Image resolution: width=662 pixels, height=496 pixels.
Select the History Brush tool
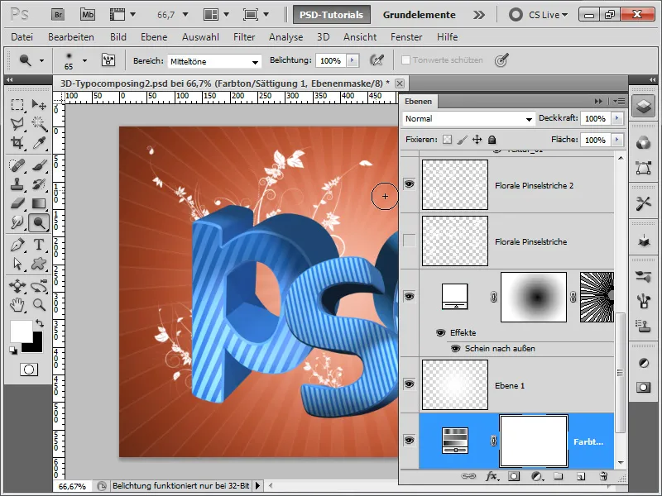point(39,184)
